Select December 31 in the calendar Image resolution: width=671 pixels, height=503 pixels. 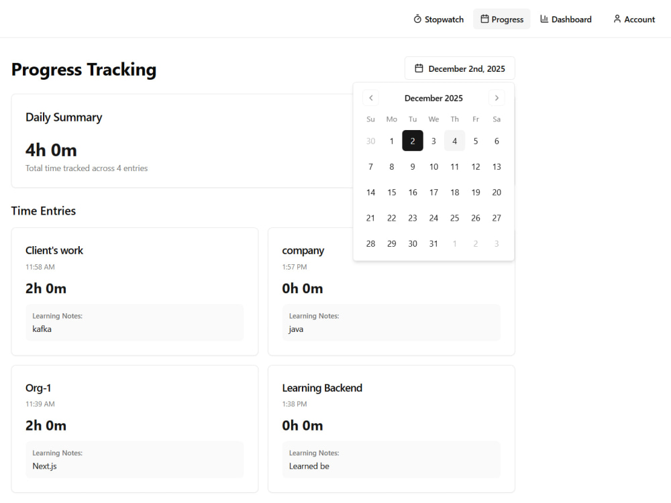click(x=433, y=243)
